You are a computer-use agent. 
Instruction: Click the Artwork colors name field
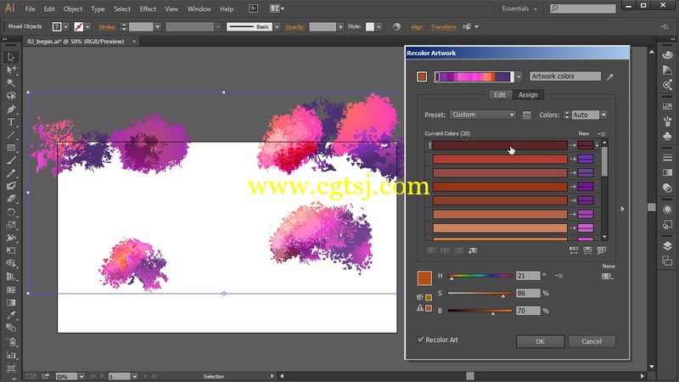[565, 76]
